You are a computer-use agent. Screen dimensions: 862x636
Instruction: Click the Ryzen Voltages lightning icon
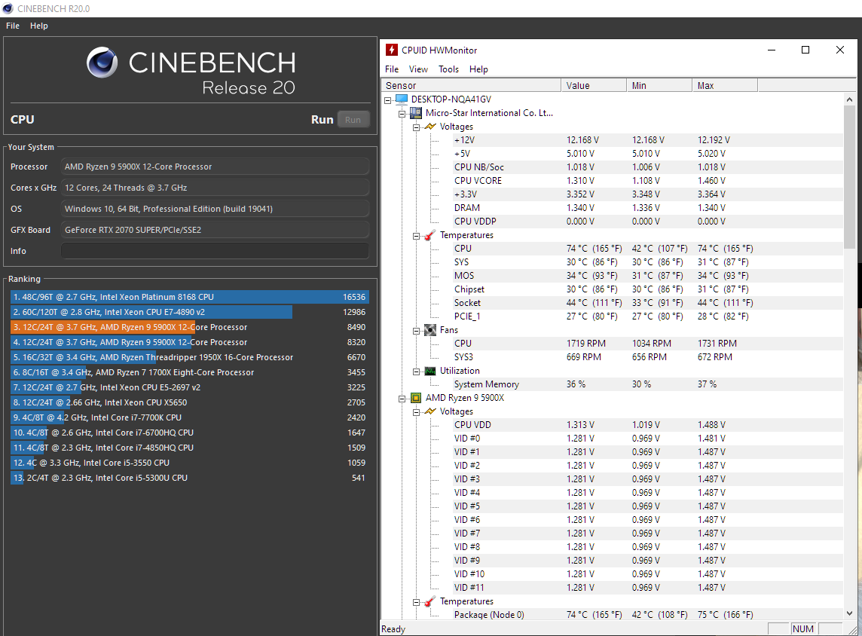(x=430, y=411)
